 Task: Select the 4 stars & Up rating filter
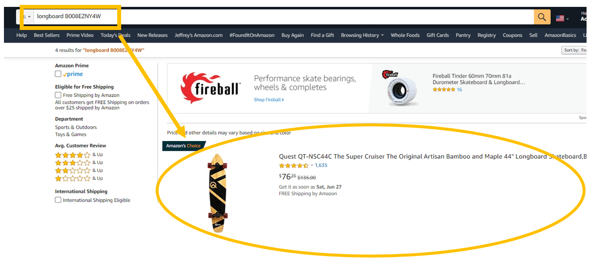pyautogui.click(x=79, y=155)
